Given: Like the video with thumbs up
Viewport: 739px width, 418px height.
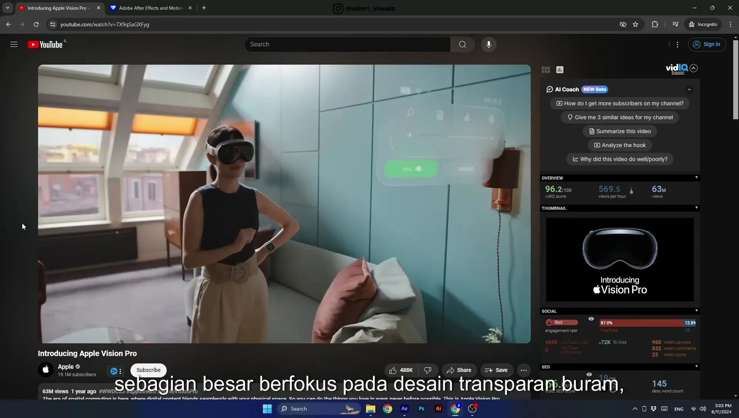Looking at the screenshot, I should click(401, 370).
